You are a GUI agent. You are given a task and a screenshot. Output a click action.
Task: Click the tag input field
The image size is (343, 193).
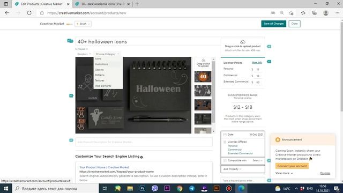tap(243, 181)
